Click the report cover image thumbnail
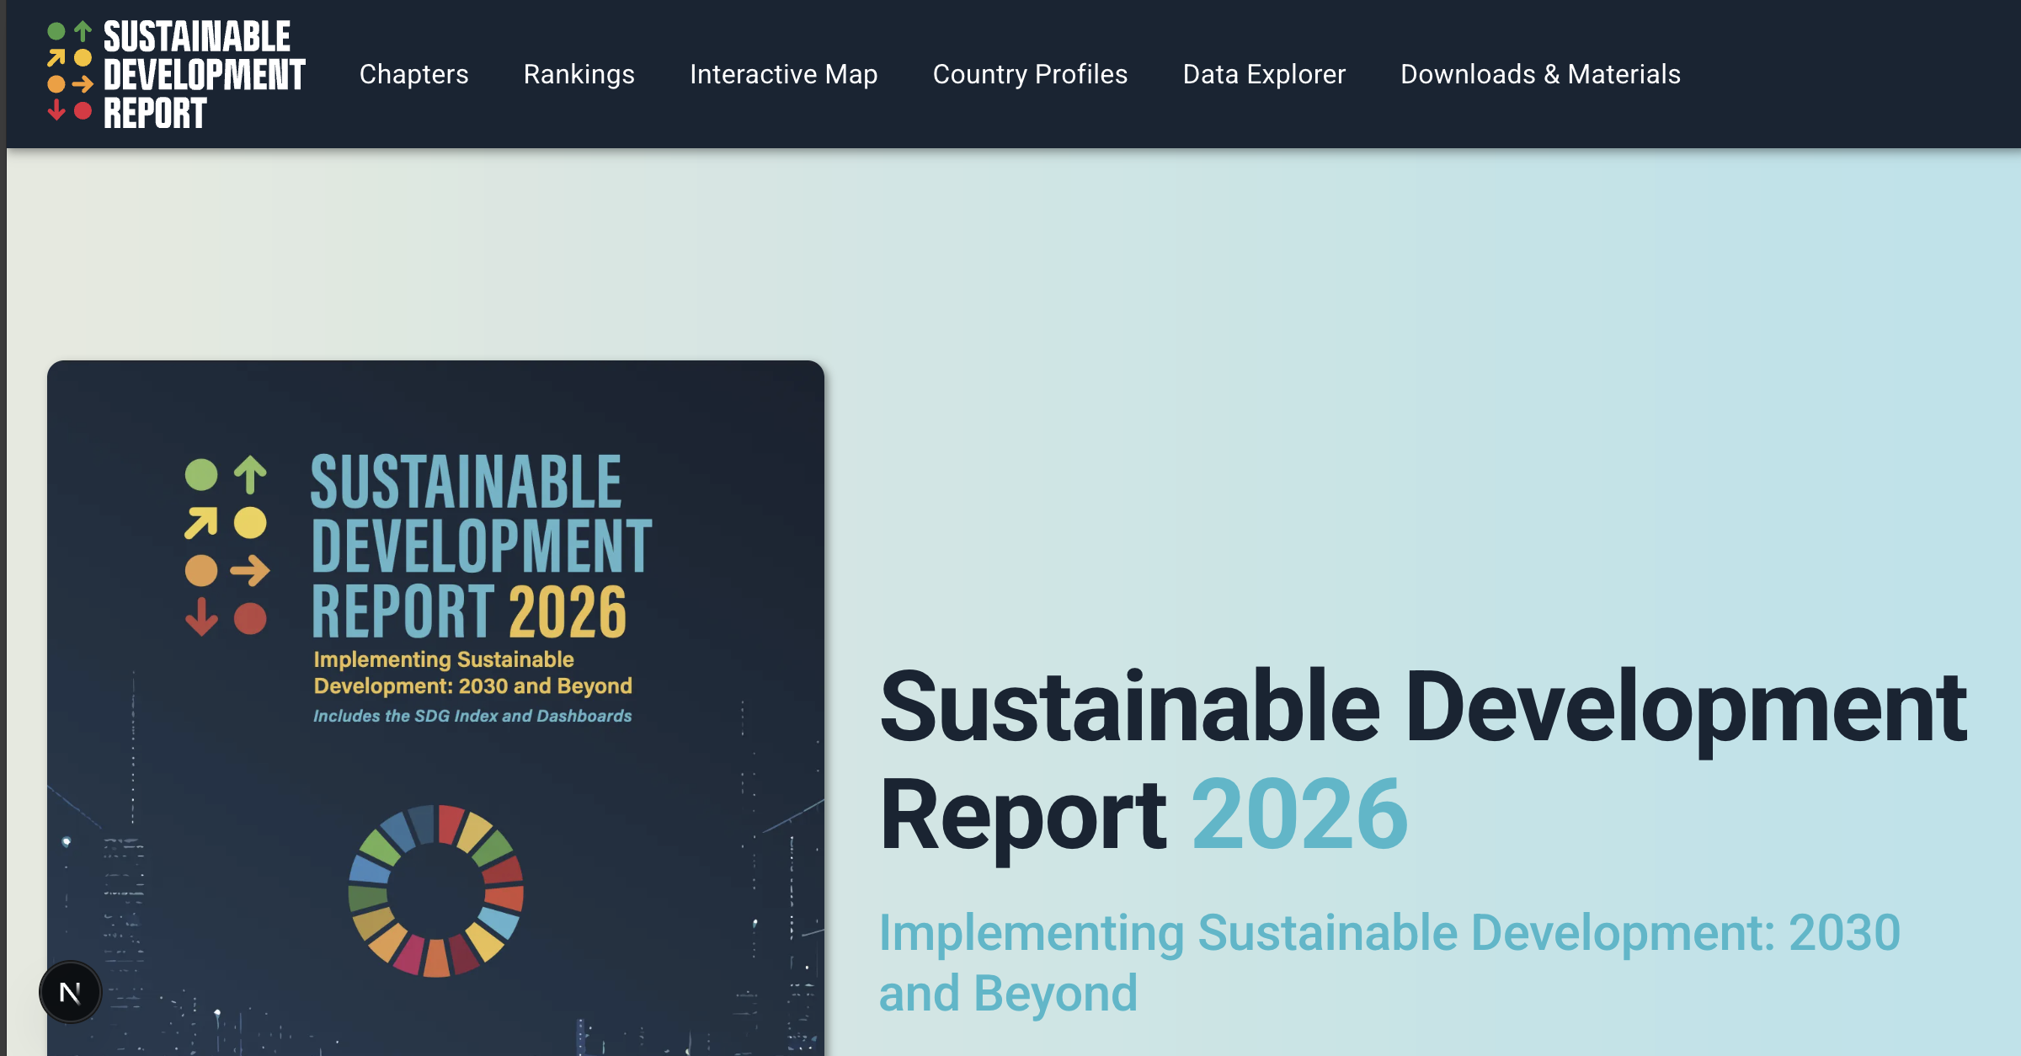Viewport: 2021px width, 1056px height. coord(435,708)
